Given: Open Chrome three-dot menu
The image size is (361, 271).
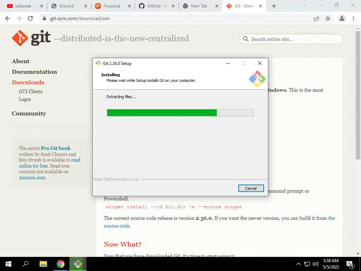Looking at the screenshot, I should [x=353, y=18].
